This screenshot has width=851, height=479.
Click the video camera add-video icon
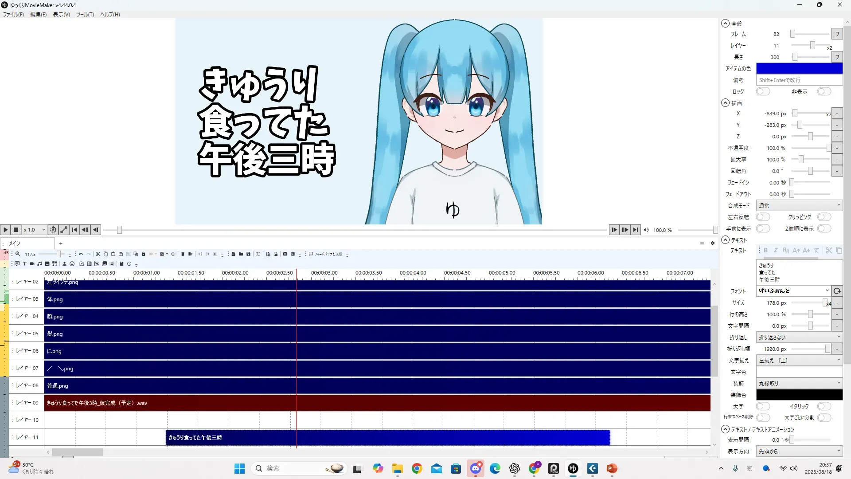click(x=32, y=264)
